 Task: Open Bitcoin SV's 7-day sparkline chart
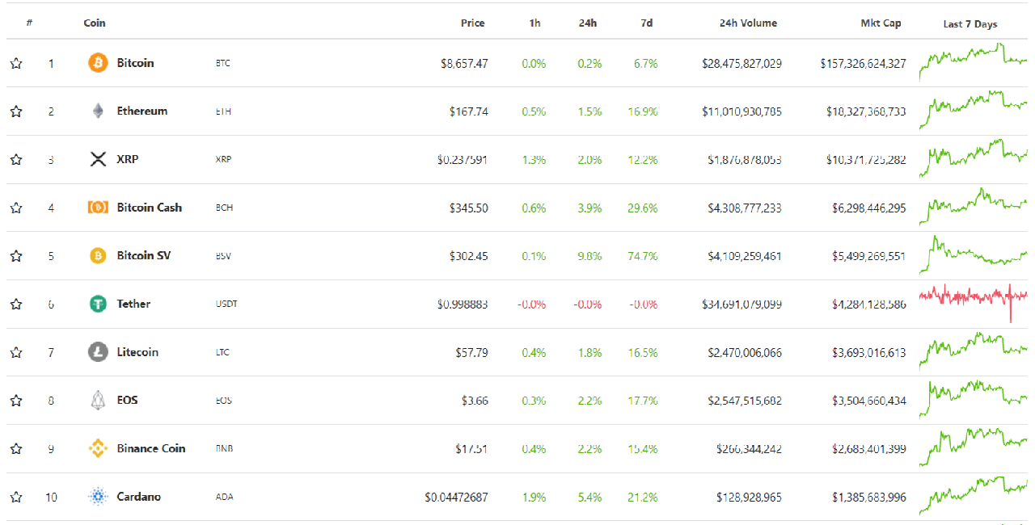[974, 256]
